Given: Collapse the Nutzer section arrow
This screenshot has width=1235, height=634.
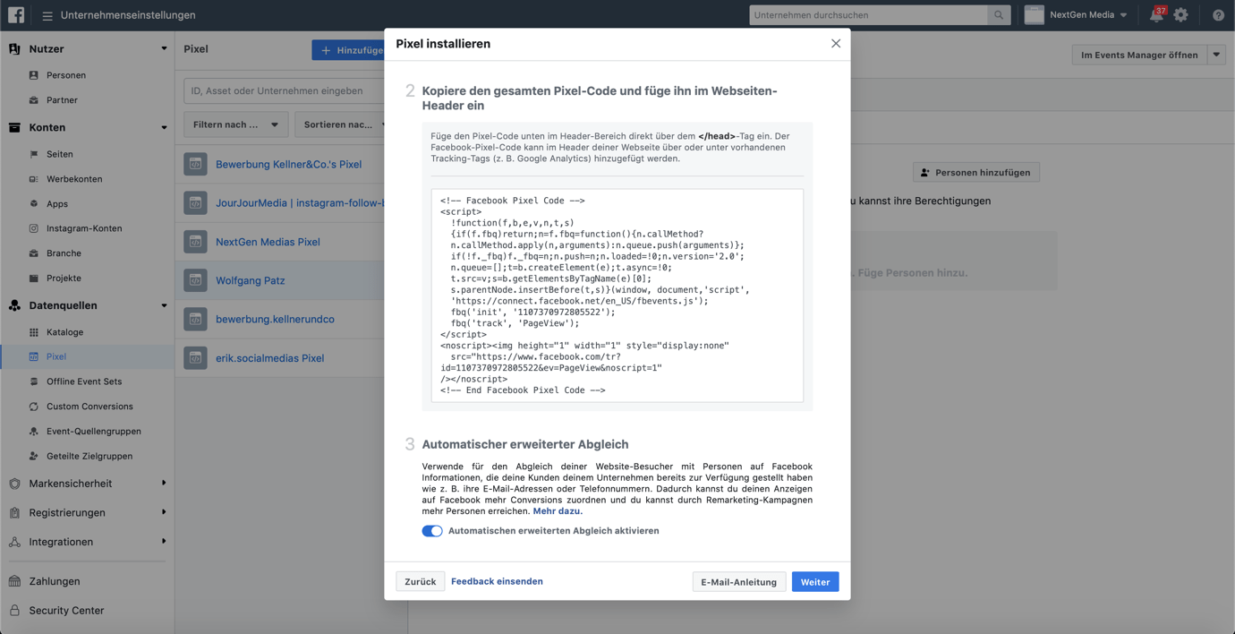Looking at the screenshot, I should point(164,49).
